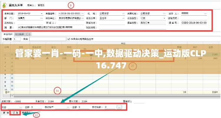Click the 货号 cell 002 in row 2
The height and width of the screenshot is (118, 221).
17,58
